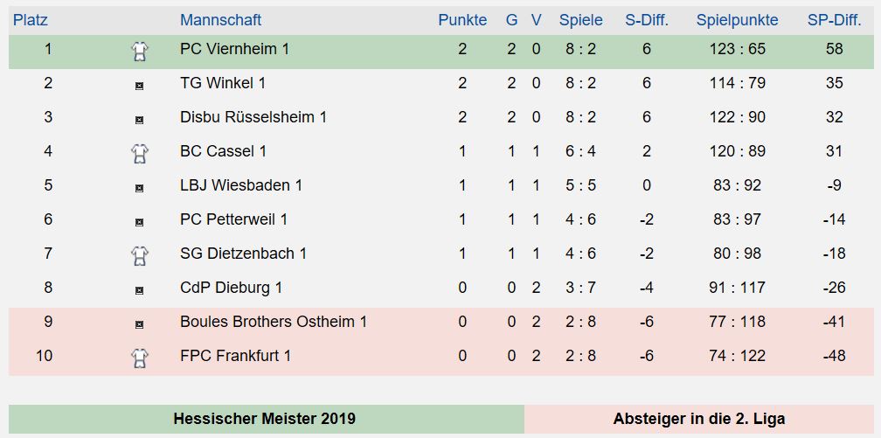Sort by the Mannschaft column header
The width and height of the screenshot is (881, 438).
pyautogui.click(x=221, y=20)
